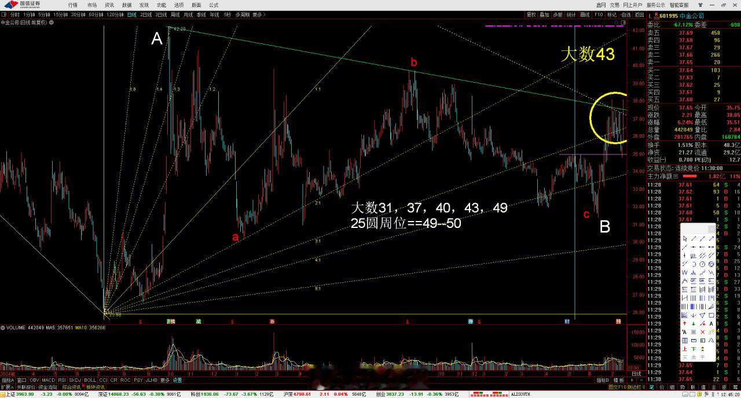Image resolution: width=741 pixels, height=398 pixels.
Task: Expand the 指标A indicator selector
Action: tap(8, 380)
